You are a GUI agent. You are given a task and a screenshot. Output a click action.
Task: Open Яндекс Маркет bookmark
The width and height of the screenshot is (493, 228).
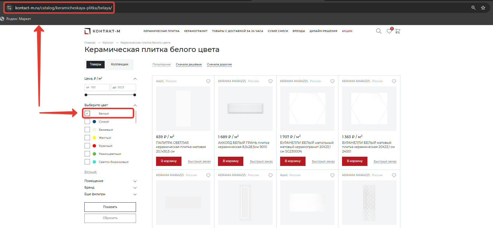(16, 19)
